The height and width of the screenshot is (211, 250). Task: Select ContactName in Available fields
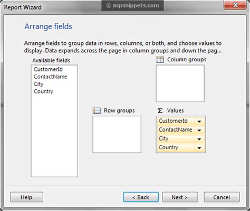51,77
